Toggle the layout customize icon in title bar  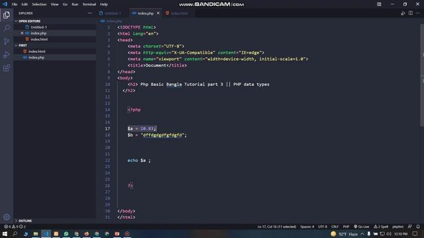(x=379, y=5)
